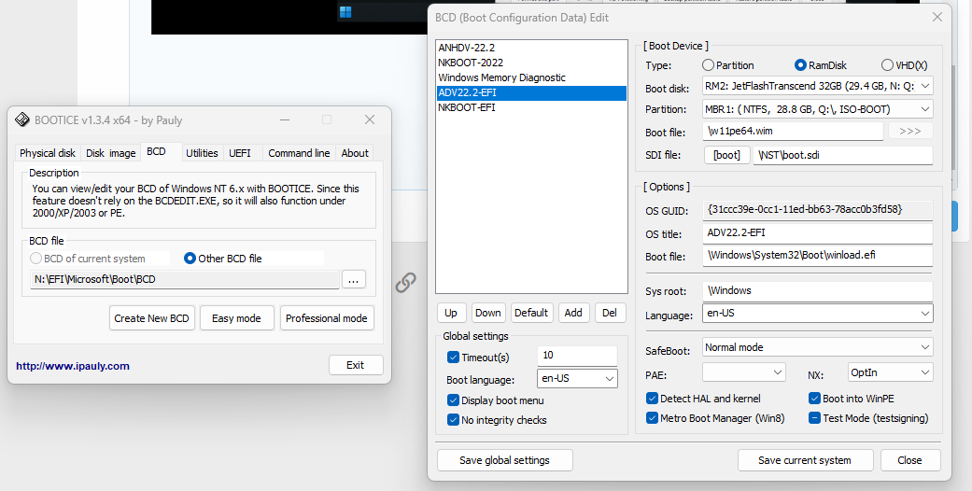Browse for BCD file with ... button

click(x=353, y=280)
